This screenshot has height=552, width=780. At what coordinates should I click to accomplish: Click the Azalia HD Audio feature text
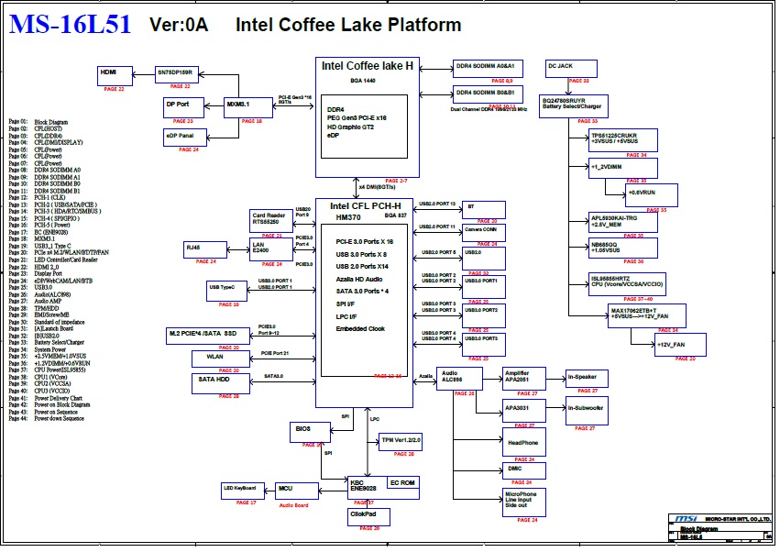[x=359, y=280]
